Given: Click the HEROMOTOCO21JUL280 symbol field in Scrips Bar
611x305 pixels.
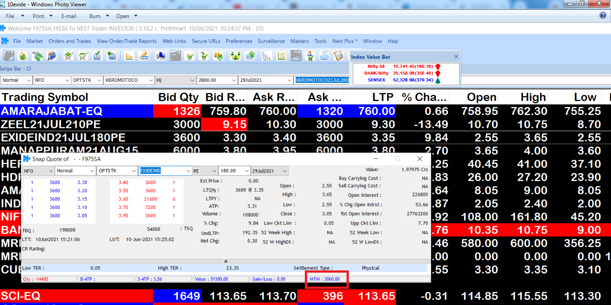Looking at the screenshot, I should point(322,80).
